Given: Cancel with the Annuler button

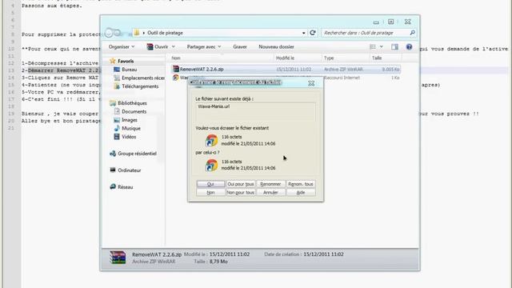Looking at the screenshot, I should 270,192.
